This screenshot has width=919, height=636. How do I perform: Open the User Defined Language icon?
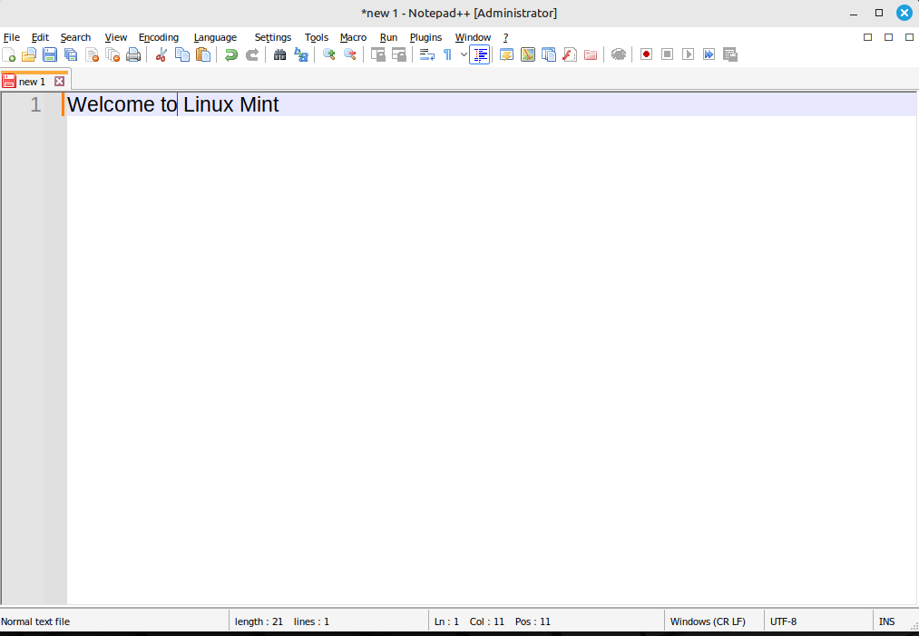coord(506,54)
